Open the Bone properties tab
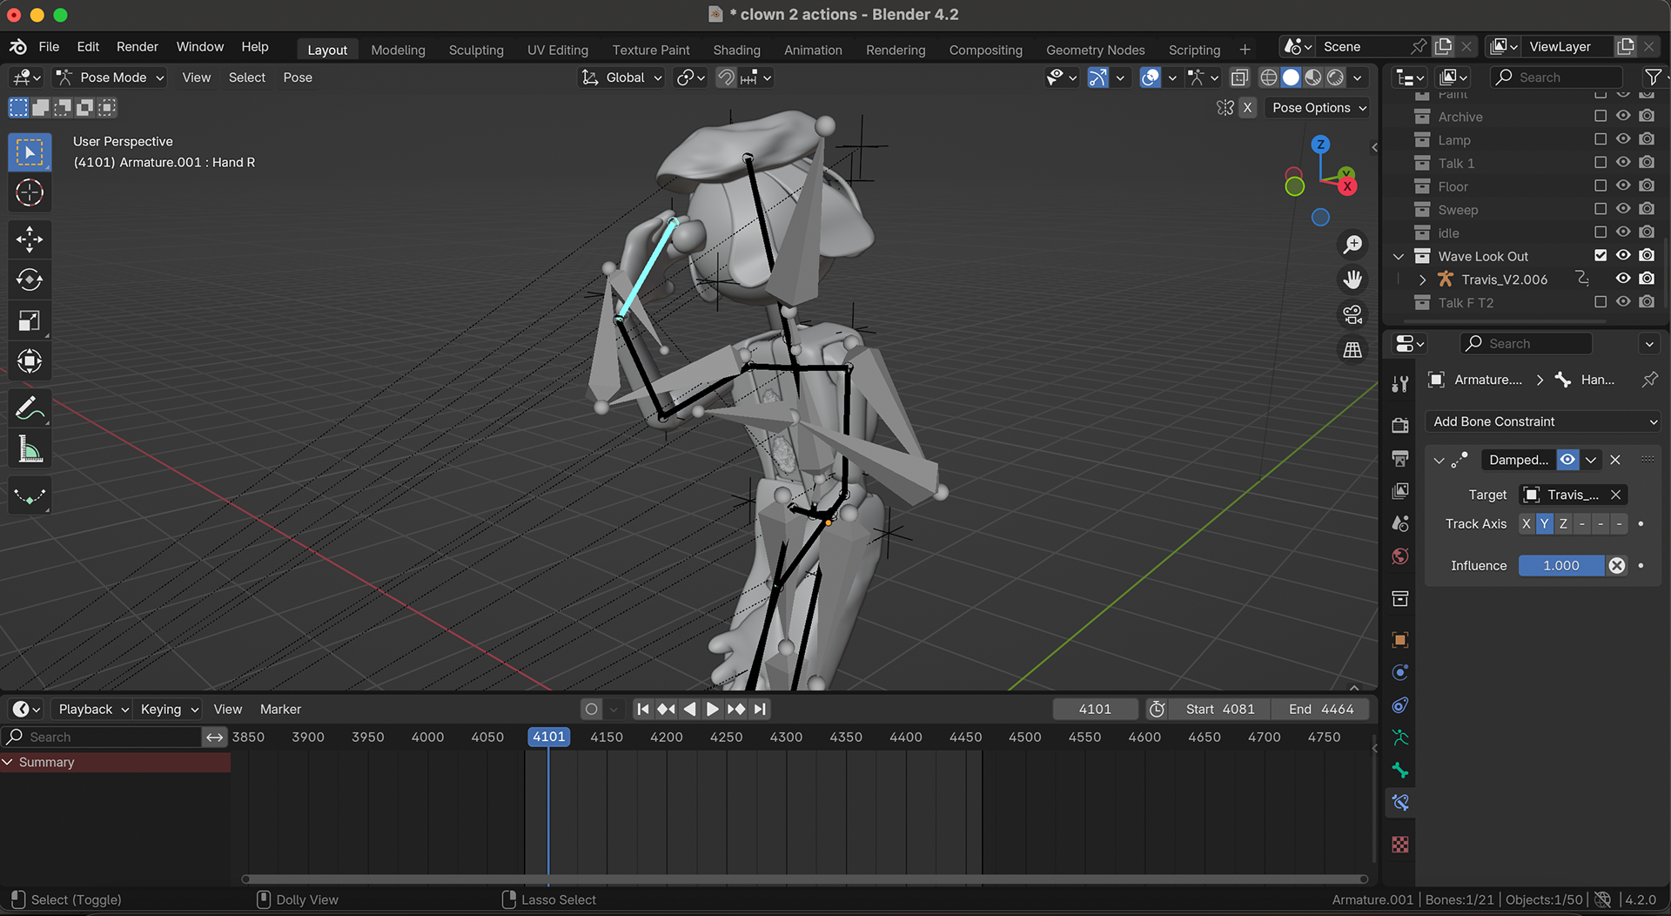Screen dimensions: 1671x916 coord(1399,771)
